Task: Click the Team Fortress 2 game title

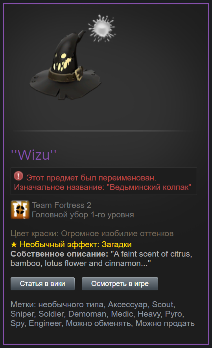Action: pos(61,205)
